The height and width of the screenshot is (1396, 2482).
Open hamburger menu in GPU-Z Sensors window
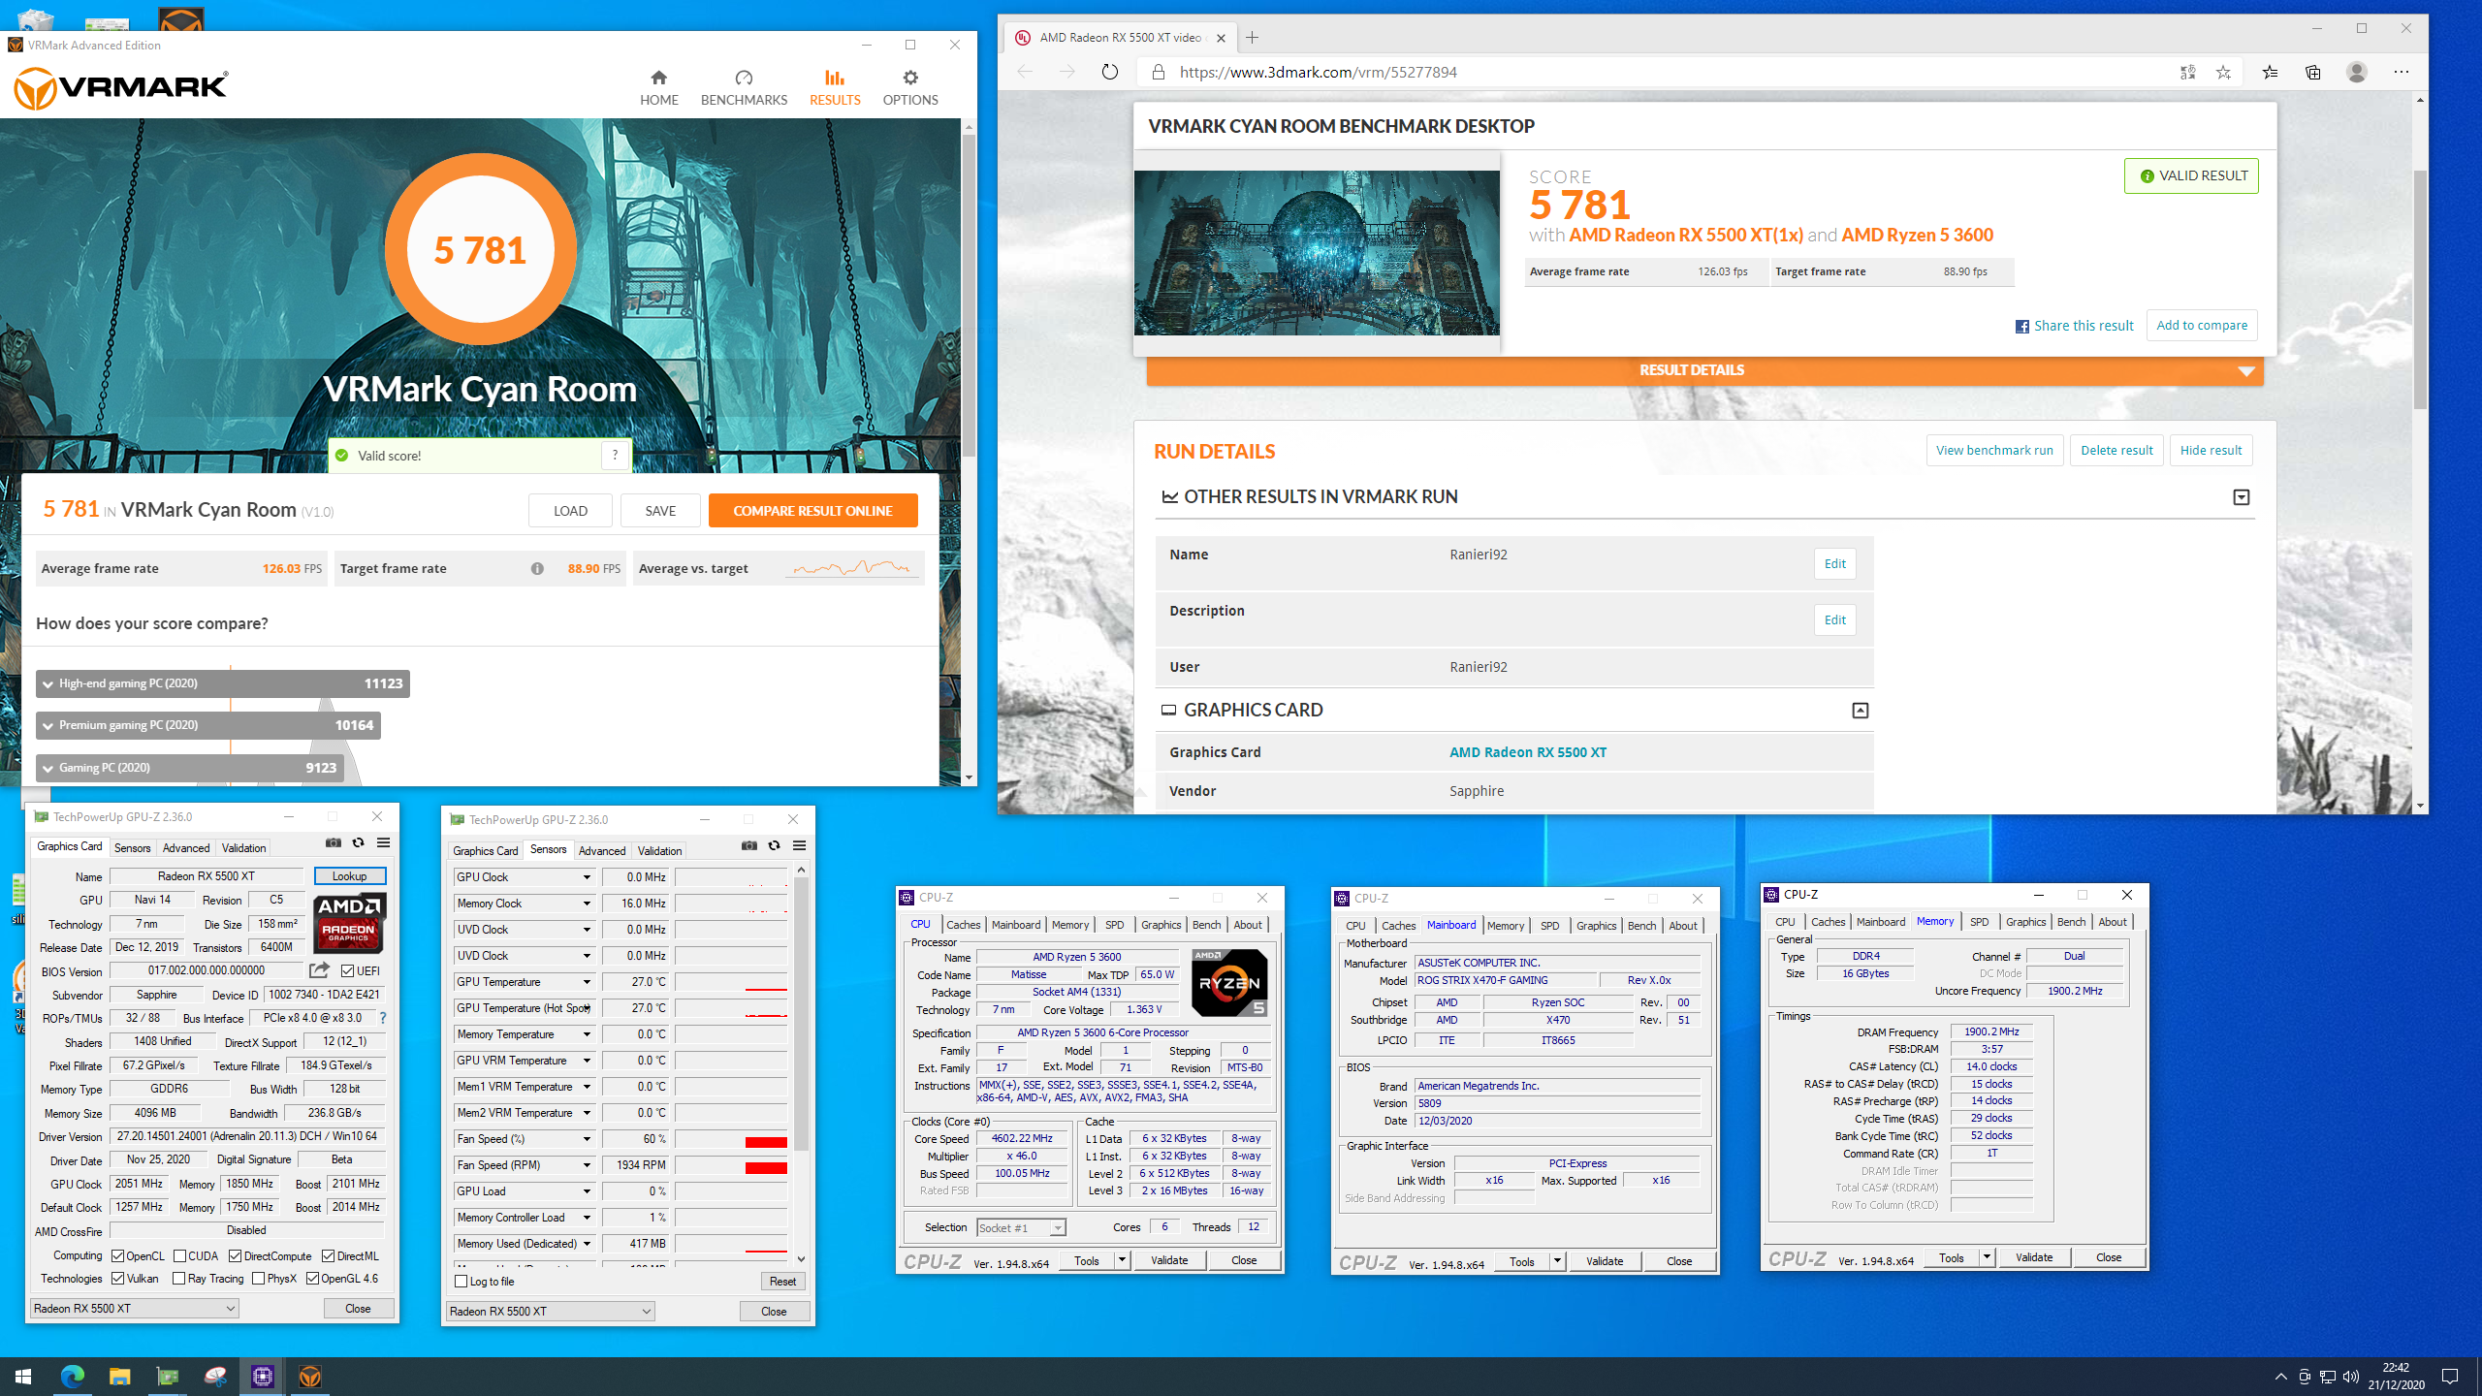[799, 845]
